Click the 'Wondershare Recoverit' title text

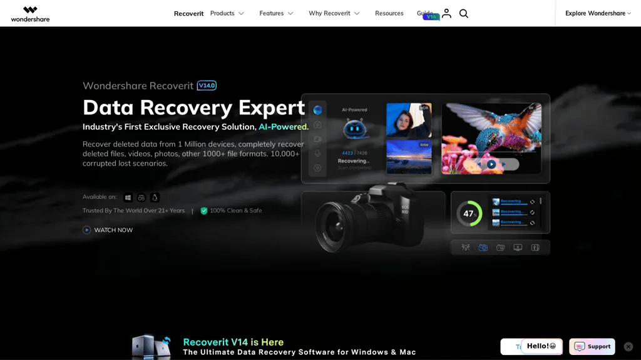tap(138, 86)
